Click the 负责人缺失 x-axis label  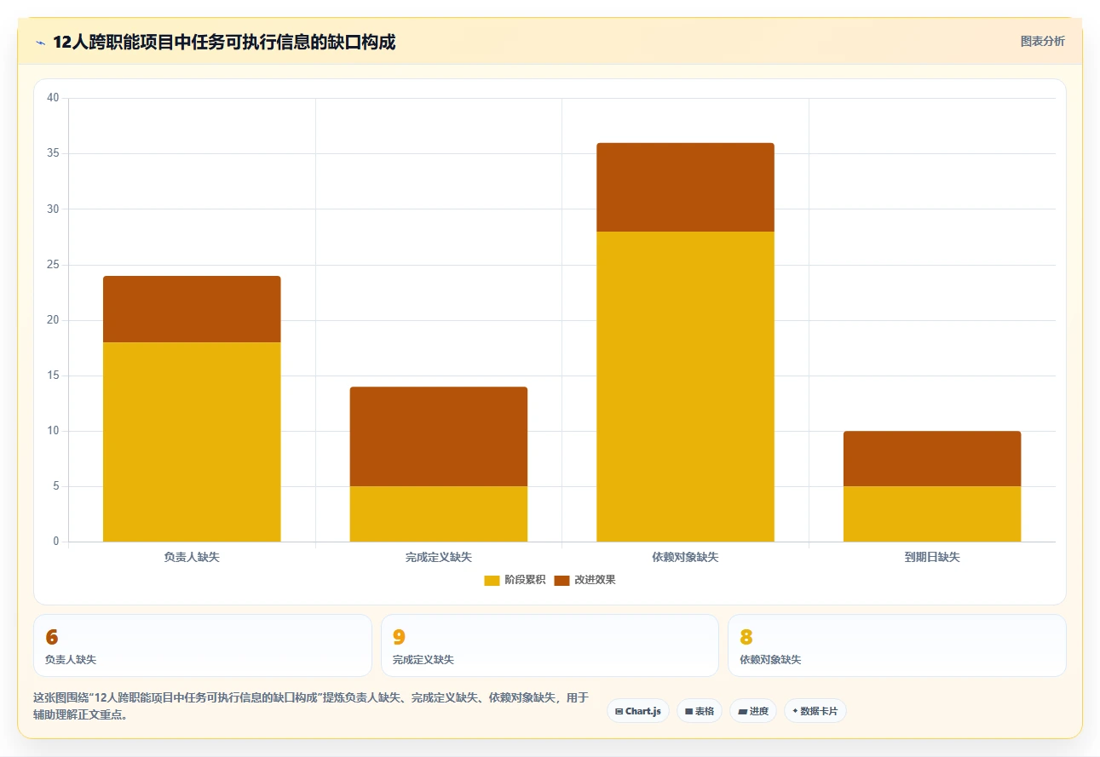click(192, 558)
